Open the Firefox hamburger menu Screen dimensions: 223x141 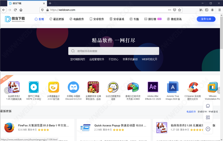click(220, 10)
